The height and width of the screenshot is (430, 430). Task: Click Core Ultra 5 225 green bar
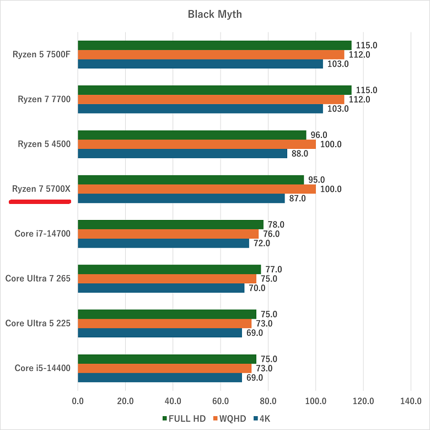coord(167,314)
